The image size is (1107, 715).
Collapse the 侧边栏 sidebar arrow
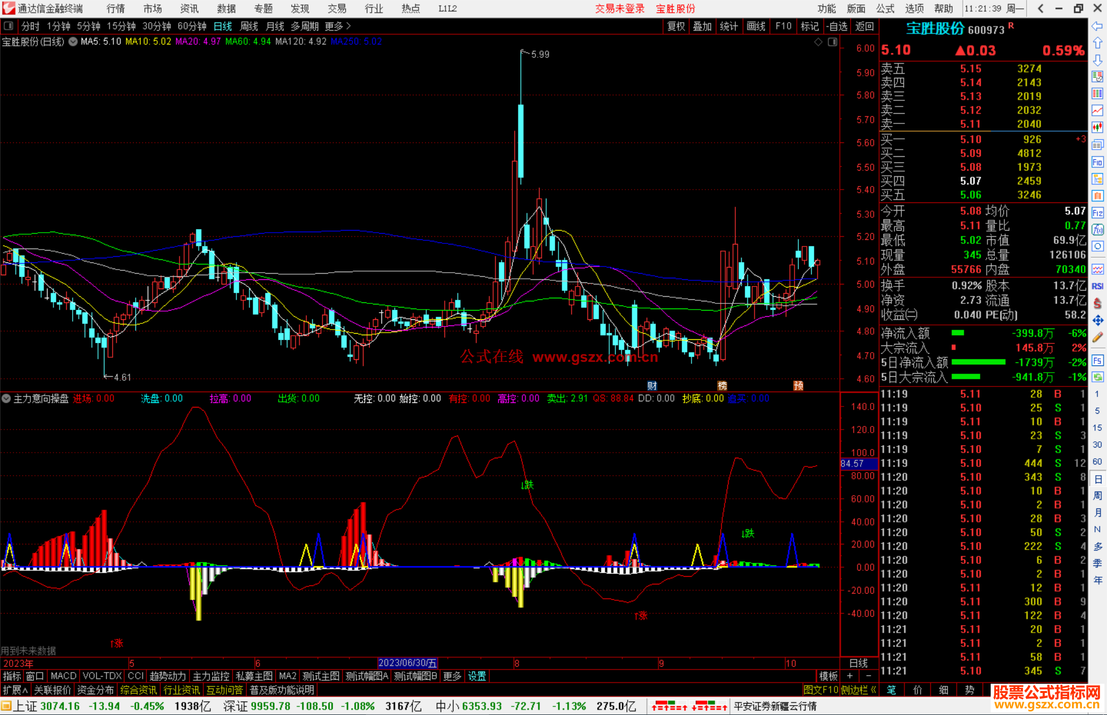click(x=873, y=690)
